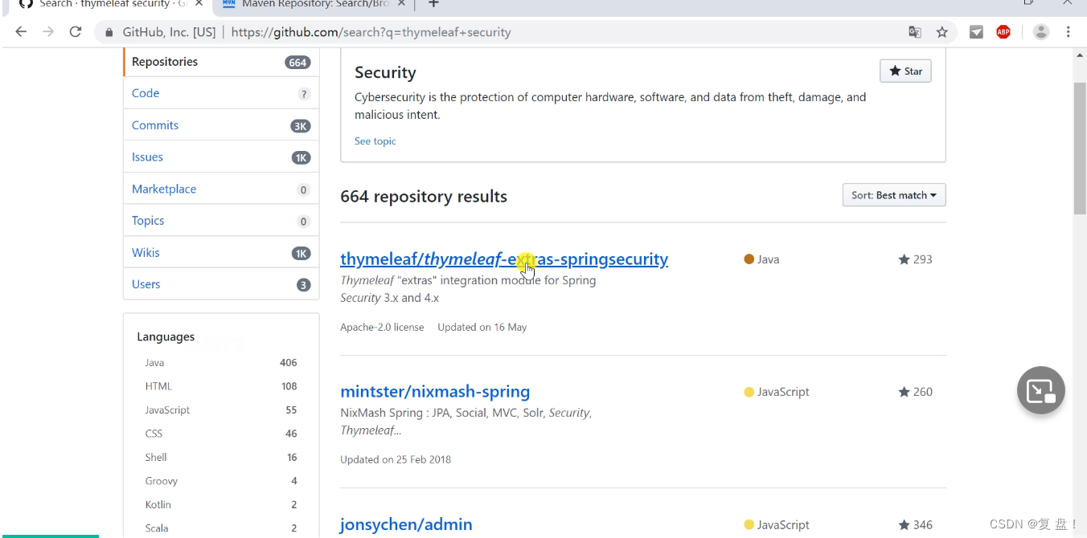Click the Languages section heading

point(166,336)
